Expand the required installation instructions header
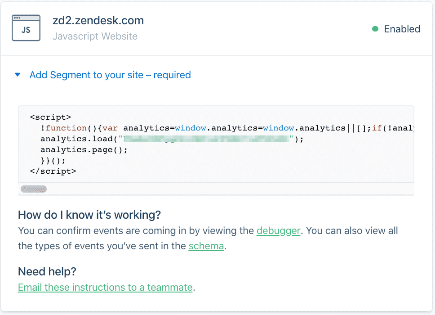 (110, 75)
